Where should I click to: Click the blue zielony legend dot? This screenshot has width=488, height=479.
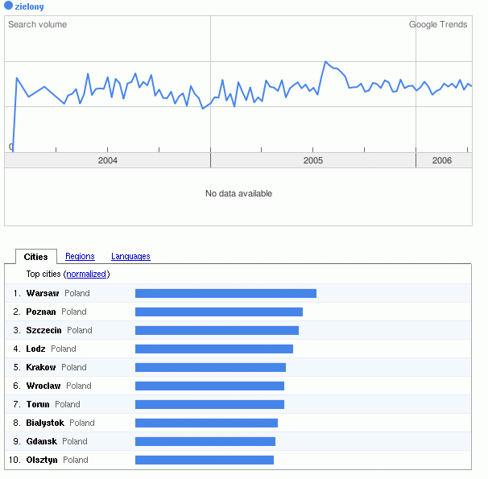(9, 6)
